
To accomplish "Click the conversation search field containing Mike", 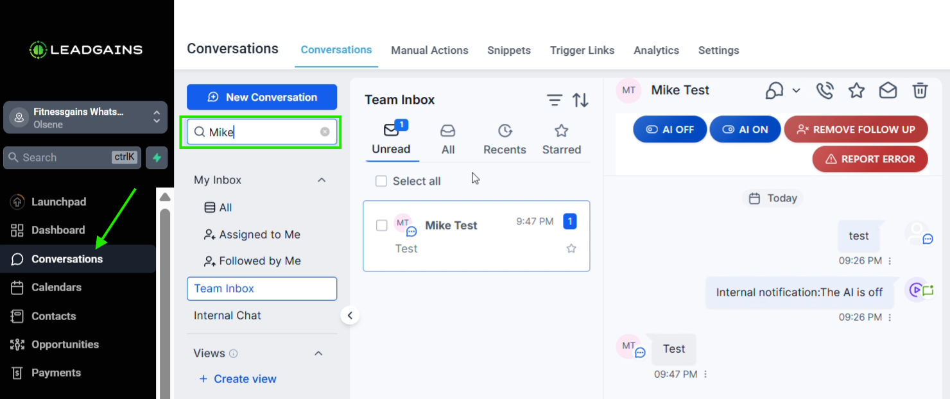I will click(262, 132).
